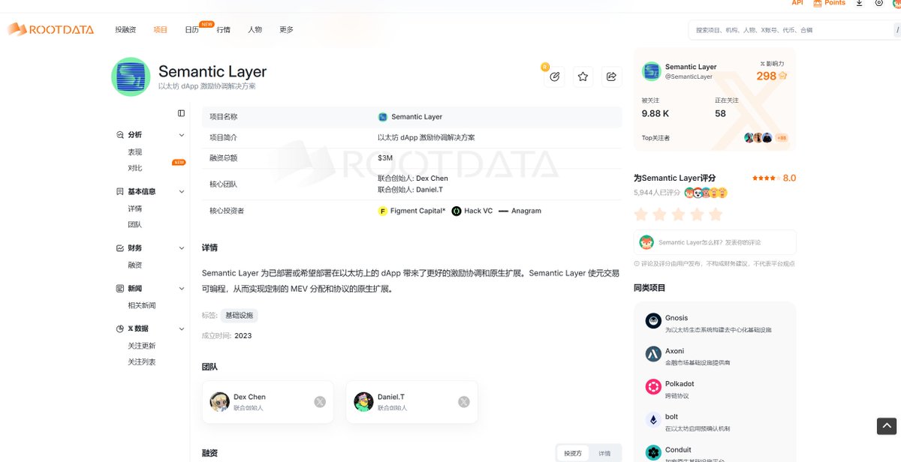
Task: Click the Figment Capital investor logo
Action: point(383,211)
